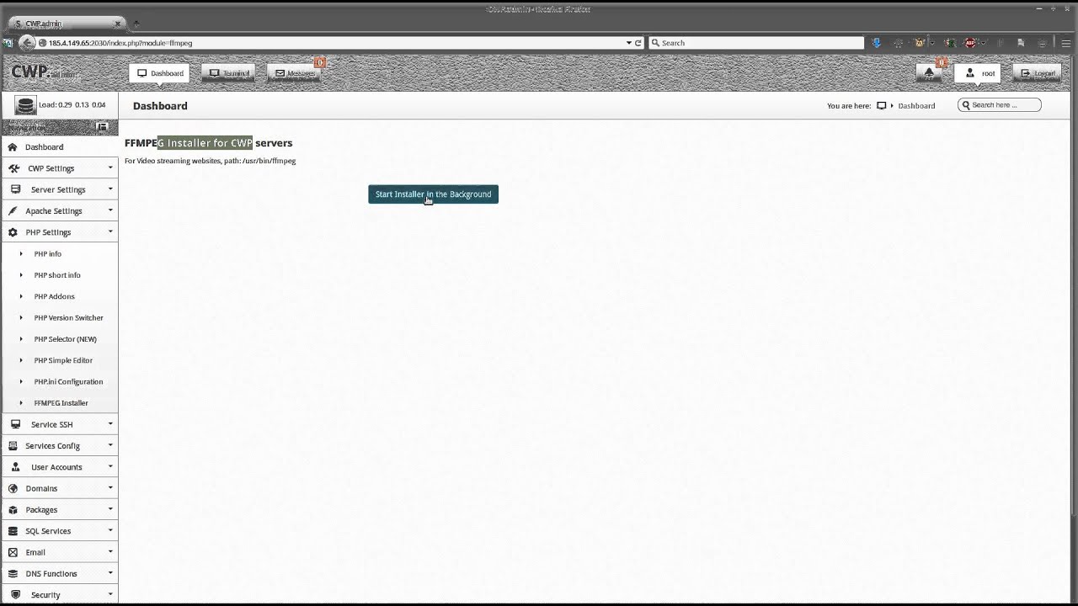1078x606 pixels.
Task: Click the Services Config icon
Action: [13, 446]
